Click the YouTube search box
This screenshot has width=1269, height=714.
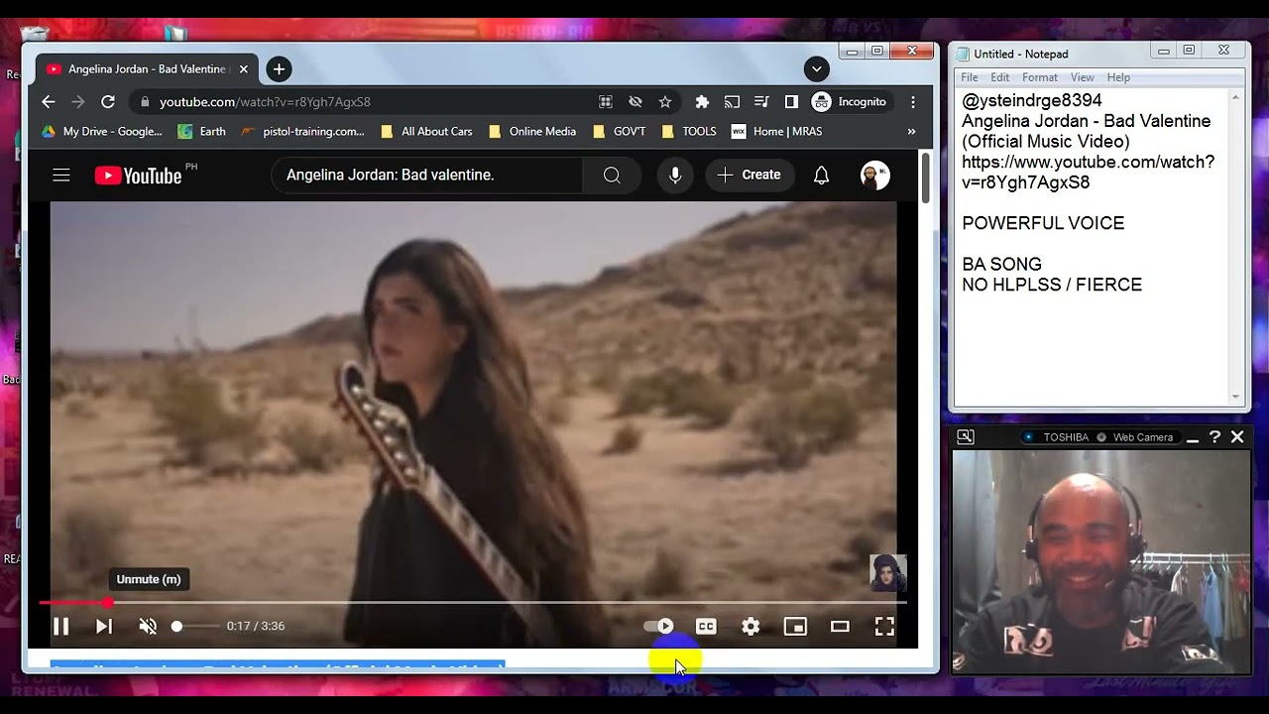coord(426,175)
